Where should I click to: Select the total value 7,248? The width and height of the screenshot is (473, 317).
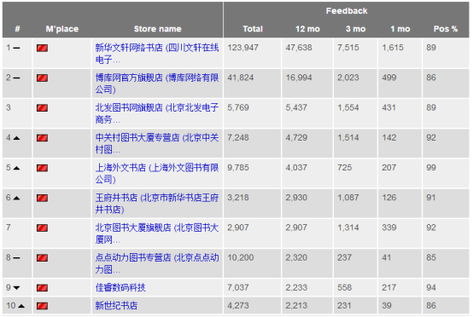point(238,137)
